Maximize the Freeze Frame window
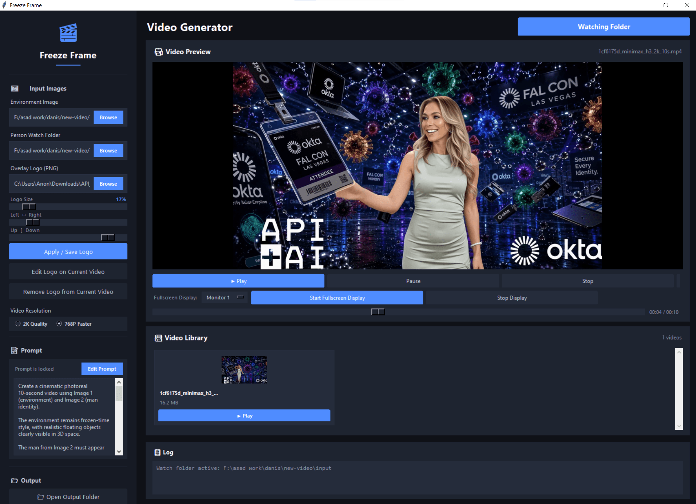Image resolution: width=696 pixels, height=504 pixels. 665,5
